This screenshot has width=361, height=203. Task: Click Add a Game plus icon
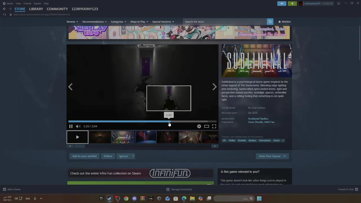4,189
